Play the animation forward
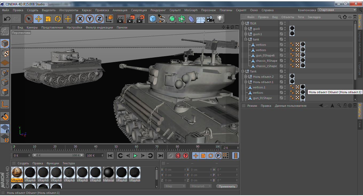The height and width of the screenshot is (196, 363). point(135,156)
